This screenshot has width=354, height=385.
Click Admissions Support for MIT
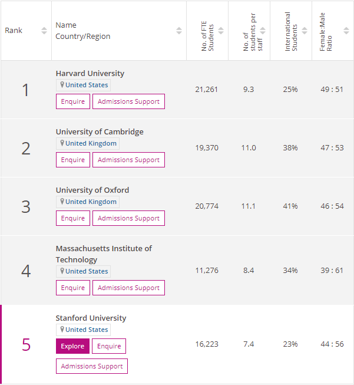pos(128,288)
